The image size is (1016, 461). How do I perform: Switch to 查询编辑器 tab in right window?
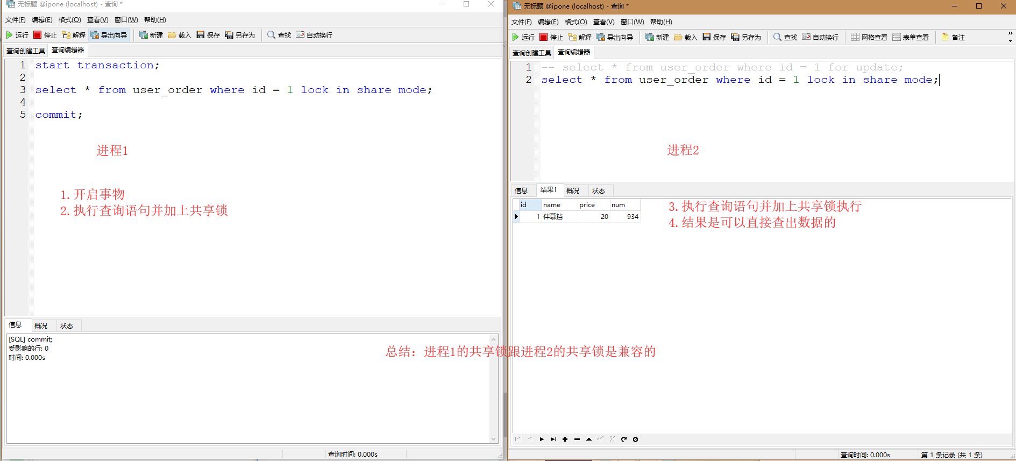[x=574, y=52]
